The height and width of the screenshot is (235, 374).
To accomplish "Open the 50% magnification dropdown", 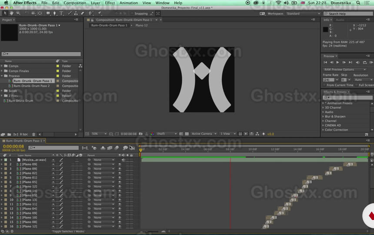I will click(99, 134).
